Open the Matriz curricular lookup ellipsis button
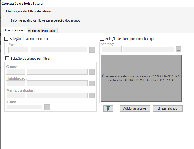This screenshot has height=149, width=194. pos(92,95)
